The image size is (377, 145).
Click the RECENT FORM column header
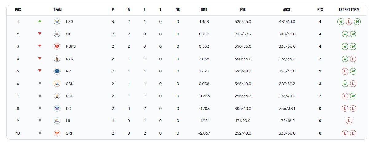point(349,10)
